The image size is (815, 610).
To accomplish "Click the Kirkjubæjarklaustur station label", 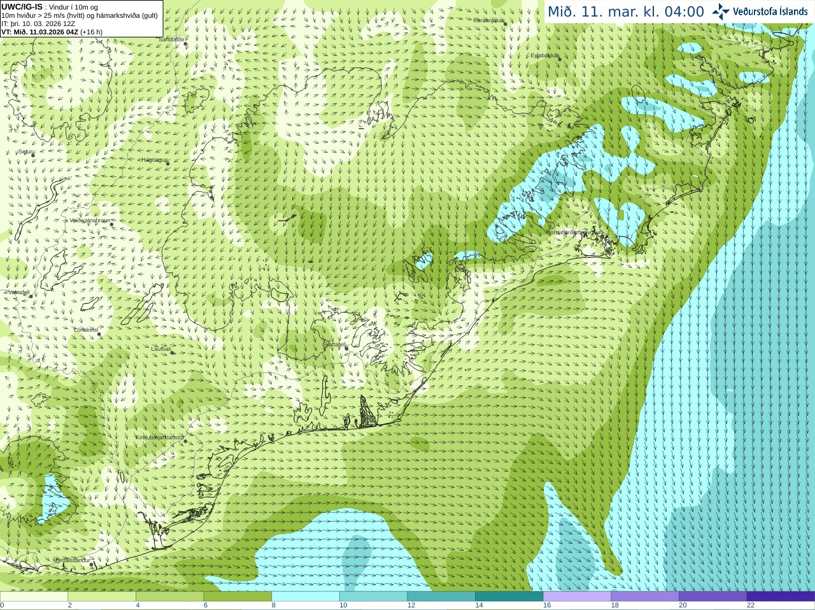I will pyautogui.click(x=159, y=437).
